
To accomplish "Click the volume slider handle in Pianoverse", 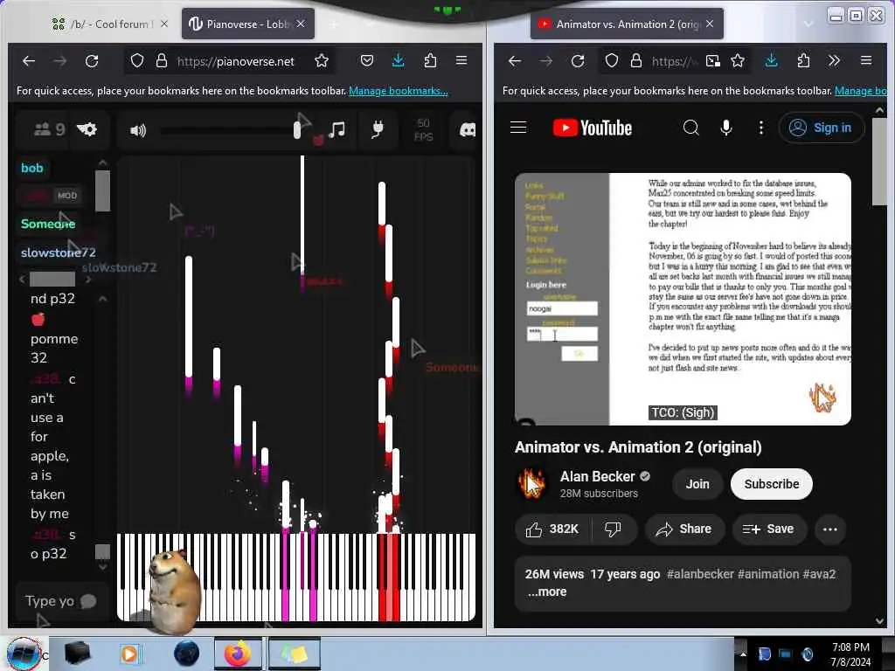I will 297,130.
